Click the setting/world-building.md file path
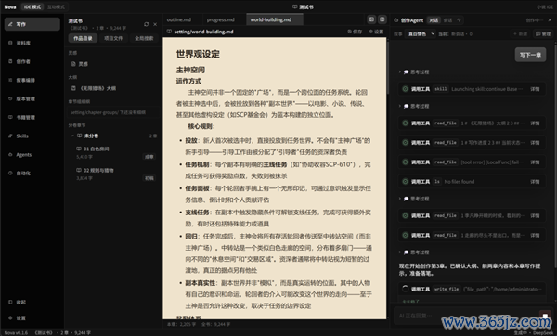 click(x=203, y=32)
